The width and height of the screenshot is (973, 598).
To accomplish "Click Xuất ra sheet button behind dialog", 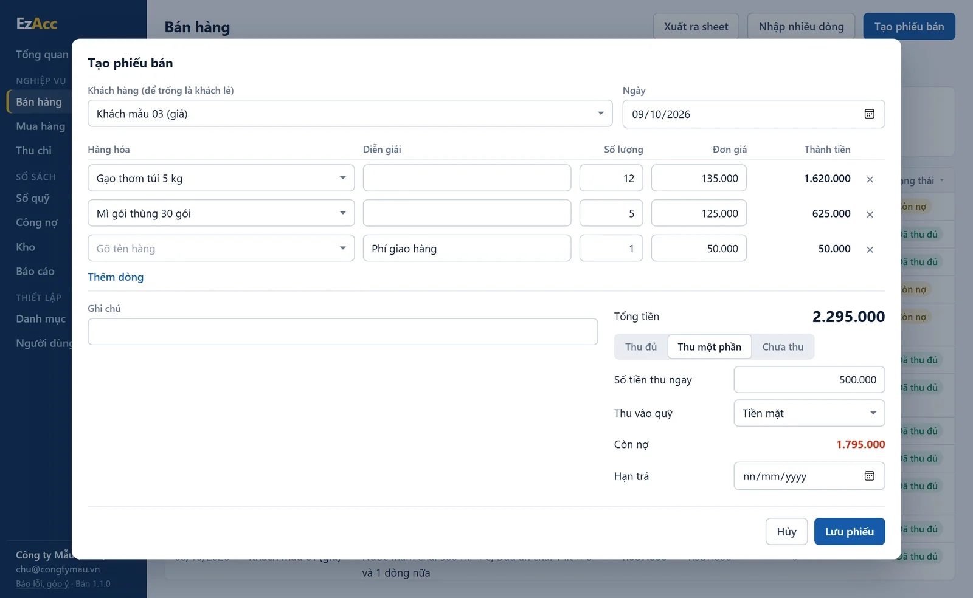I will [696, 27].
